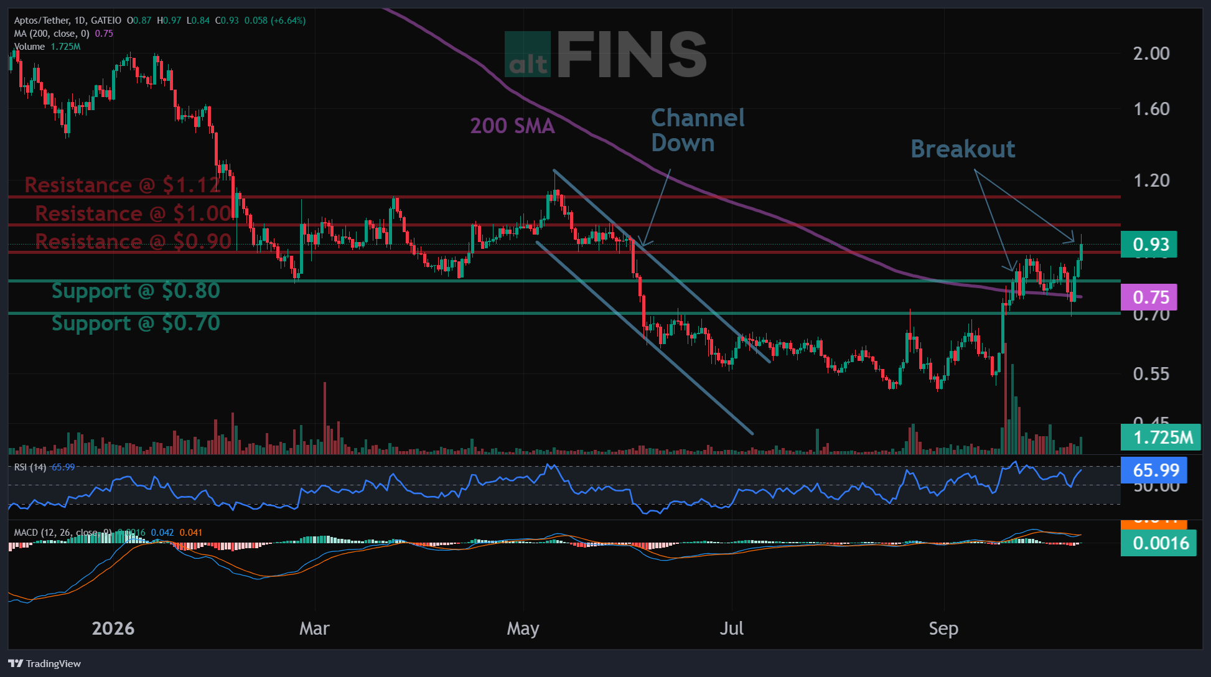Select the Resistance @ $0.90 label

click(x=133, y=241)
